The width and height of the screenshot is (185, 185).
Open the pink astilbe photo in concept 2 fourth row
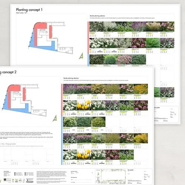[x=84, y=138]
